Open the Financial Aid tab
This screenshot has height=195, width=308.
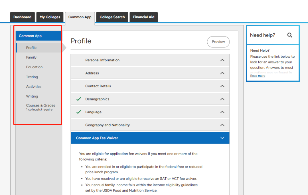click(x=143, y=17)
